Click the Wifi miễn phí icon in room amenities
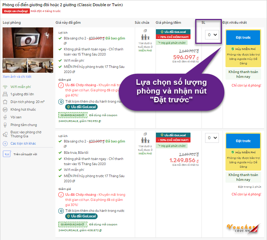 pyautogui.click(x=5, y=87)
